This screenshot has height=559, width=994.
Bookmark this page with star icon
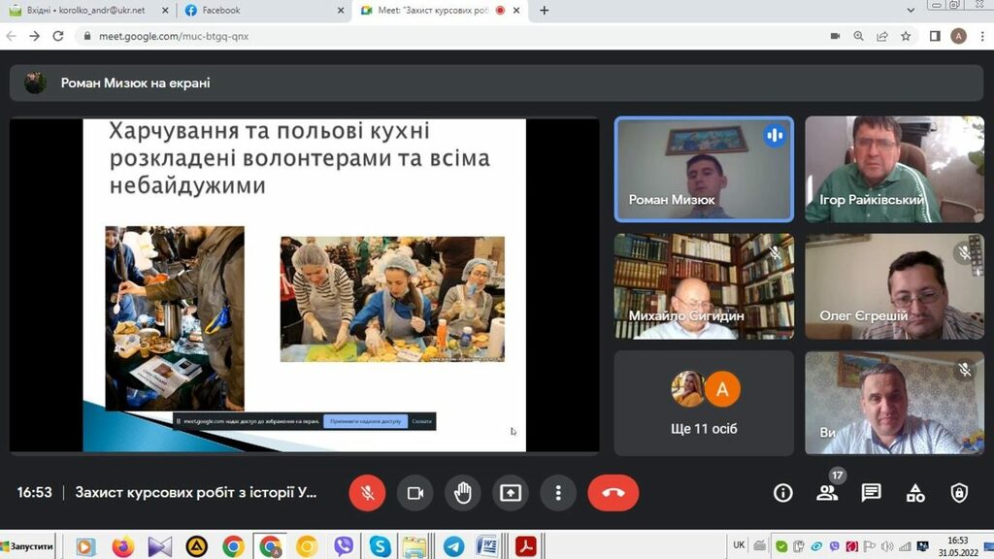(x=906, y=36)
